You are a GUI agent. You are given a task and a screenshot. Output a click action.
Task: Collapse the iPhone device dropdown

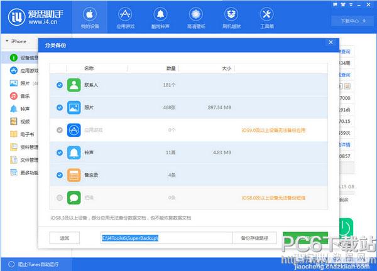(7, 41)
